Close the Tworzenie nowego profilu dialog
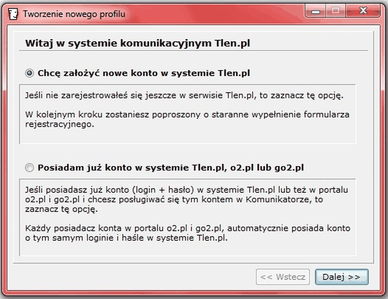Image resolution: width=388 pixels, height=299 pixels. pos(363,11)
